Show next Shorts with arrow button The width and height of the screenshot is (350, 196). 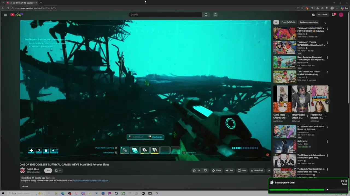(328, 102)
